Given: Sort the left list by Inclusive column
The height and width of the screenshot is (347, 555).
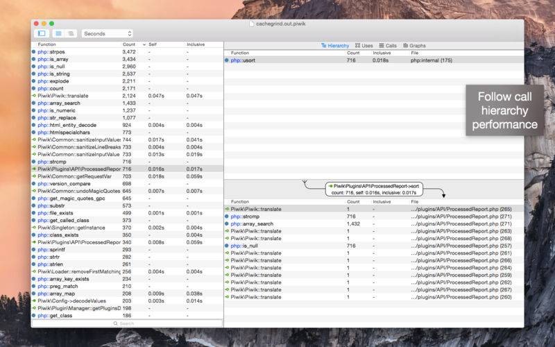Looking at the screenshot, I should (x=196, y=44).
